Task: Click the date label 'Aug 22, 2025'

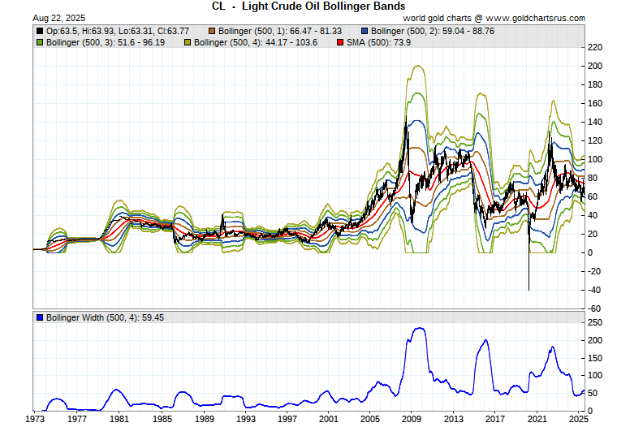Action: point(58,18)
